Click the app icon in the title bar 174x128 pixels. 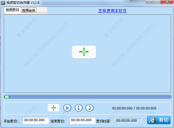(3, 3)
